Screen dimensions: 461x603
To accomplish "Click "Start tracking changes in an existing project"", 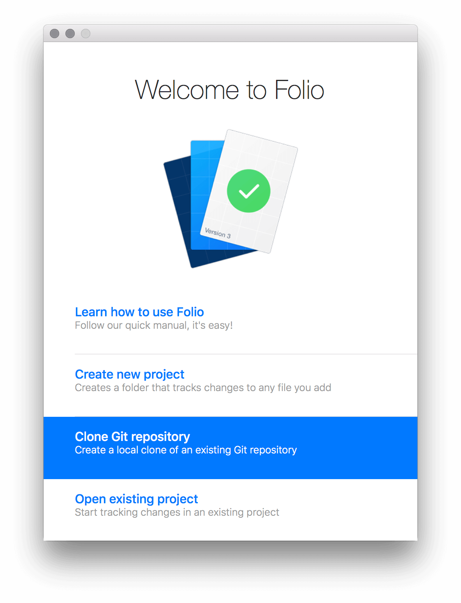I will tap(177, 513).
